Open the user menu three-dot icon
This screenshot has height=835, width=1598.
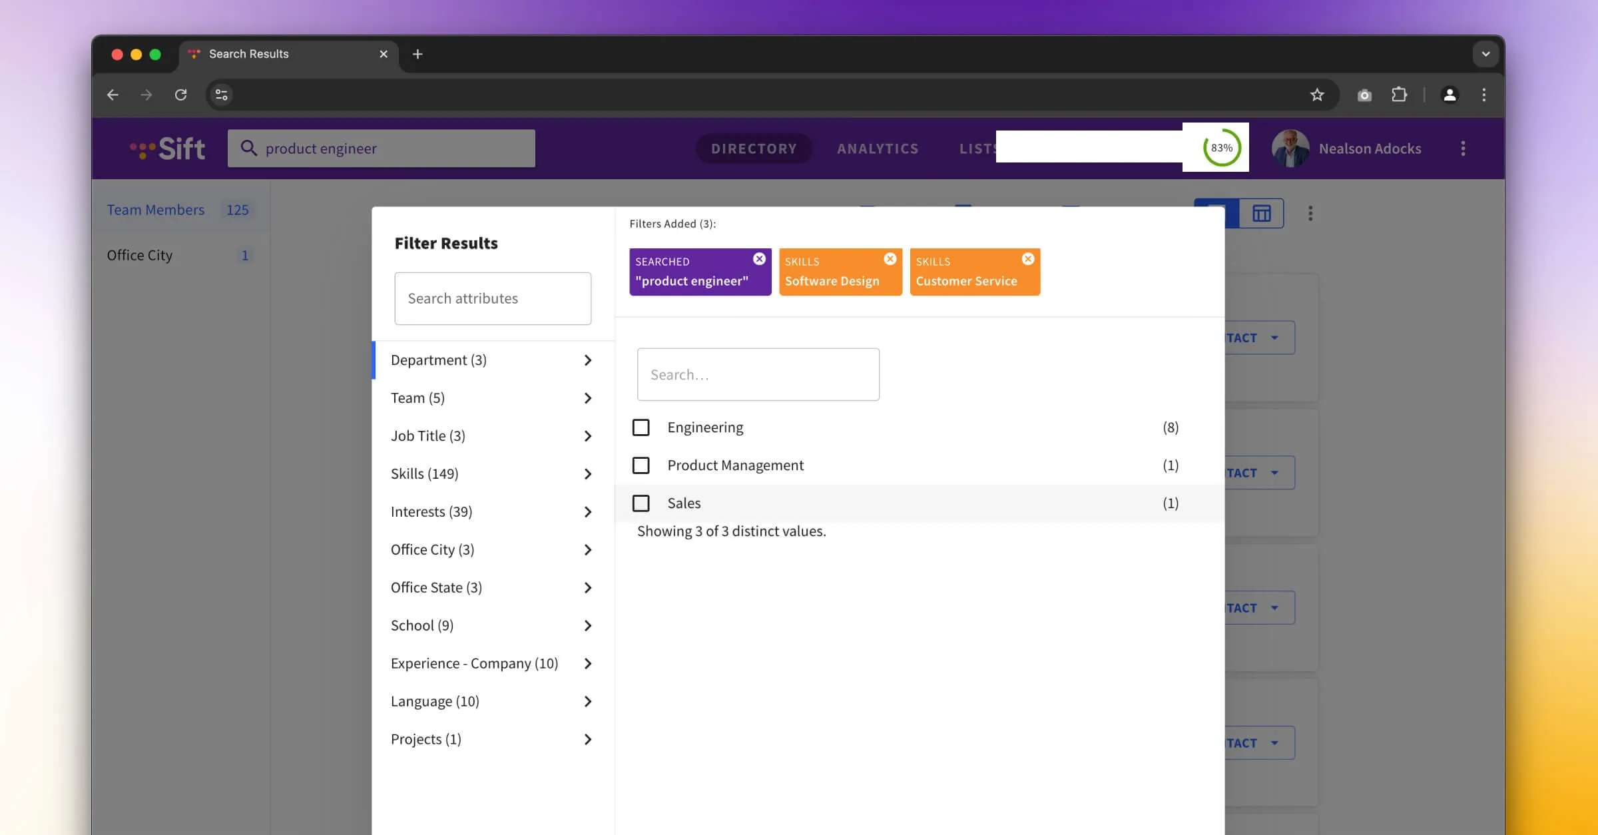(x=1463, y=148)
